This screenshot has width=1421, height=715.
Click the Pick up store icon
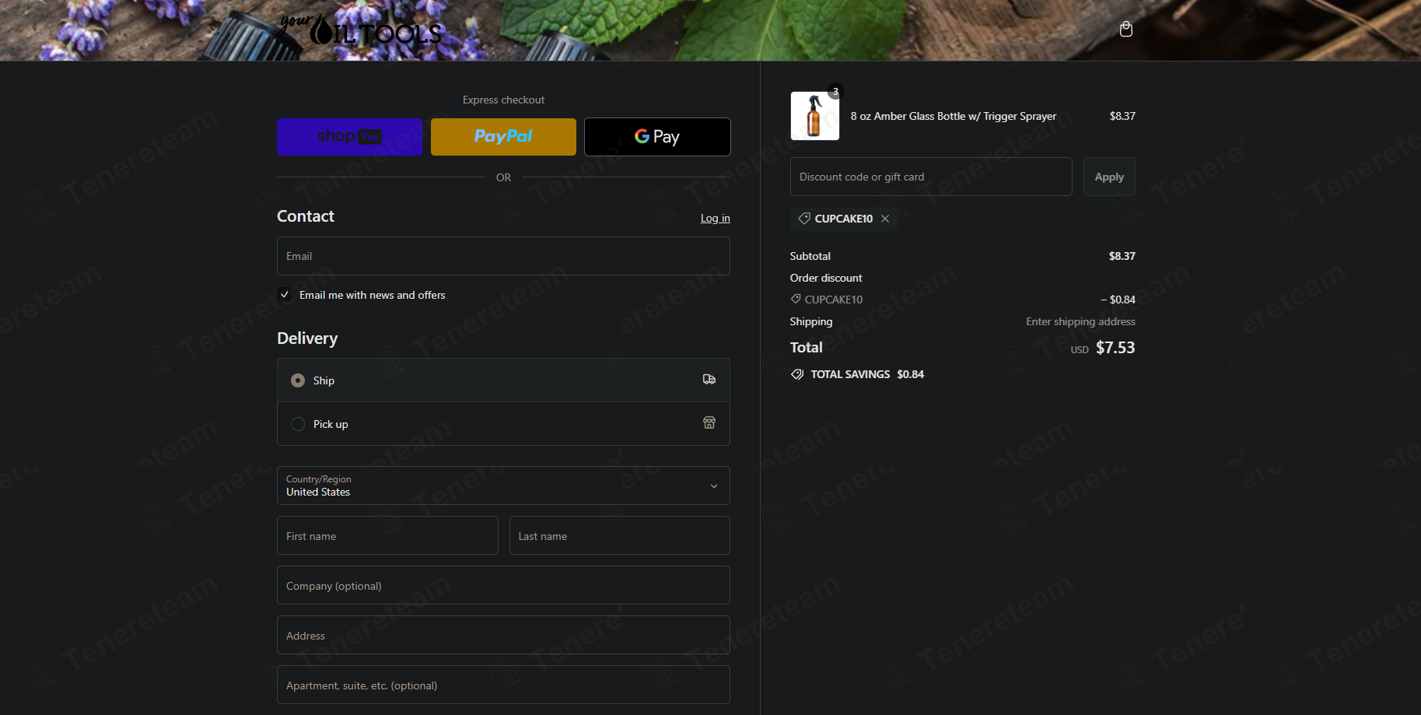(709, 423)
